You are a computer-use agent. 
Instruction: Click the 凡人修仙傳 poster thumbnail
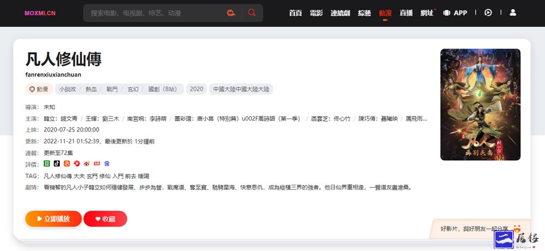point(480,104)
